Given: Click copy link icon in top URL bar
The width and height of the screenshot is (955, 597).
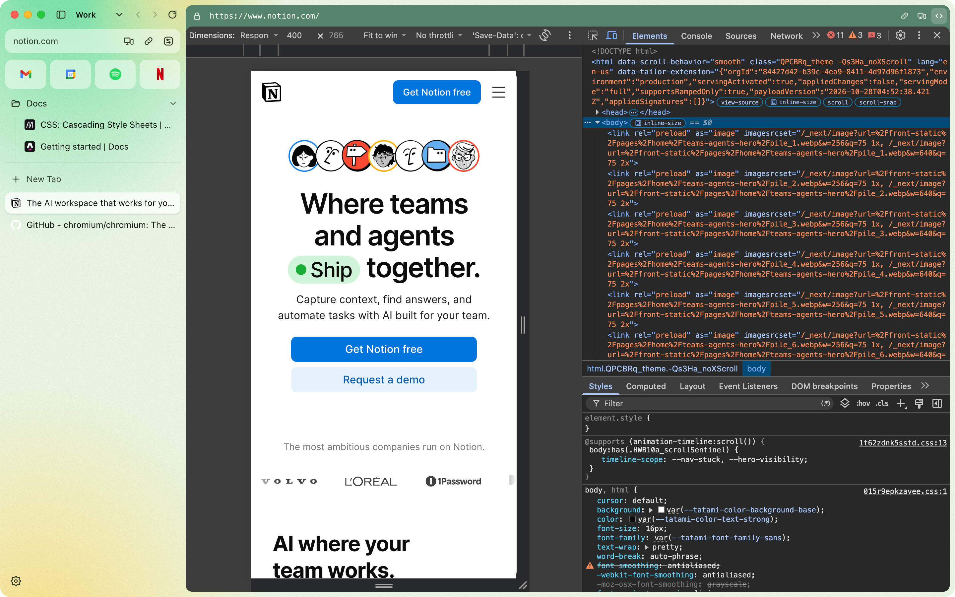Looking at the screenshot, I should [x=905, y=16].
